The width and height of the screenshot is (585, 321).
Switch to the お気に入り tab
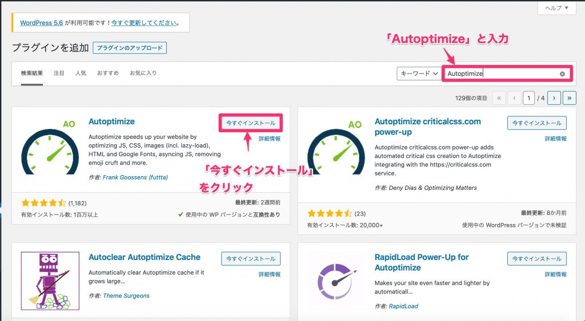[x=143, y=74]
